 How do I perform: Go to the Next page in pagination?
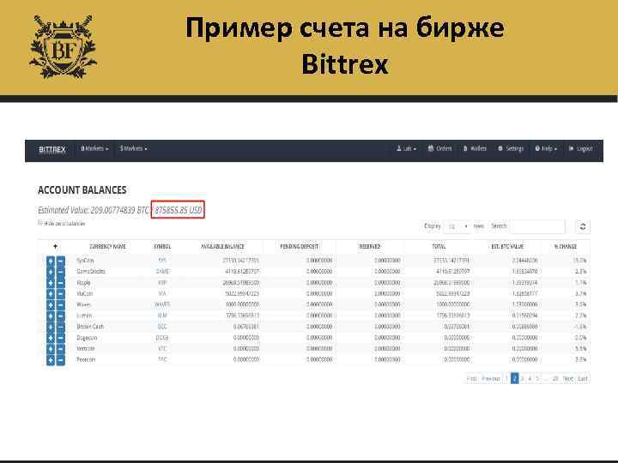[x=568, y=379]
